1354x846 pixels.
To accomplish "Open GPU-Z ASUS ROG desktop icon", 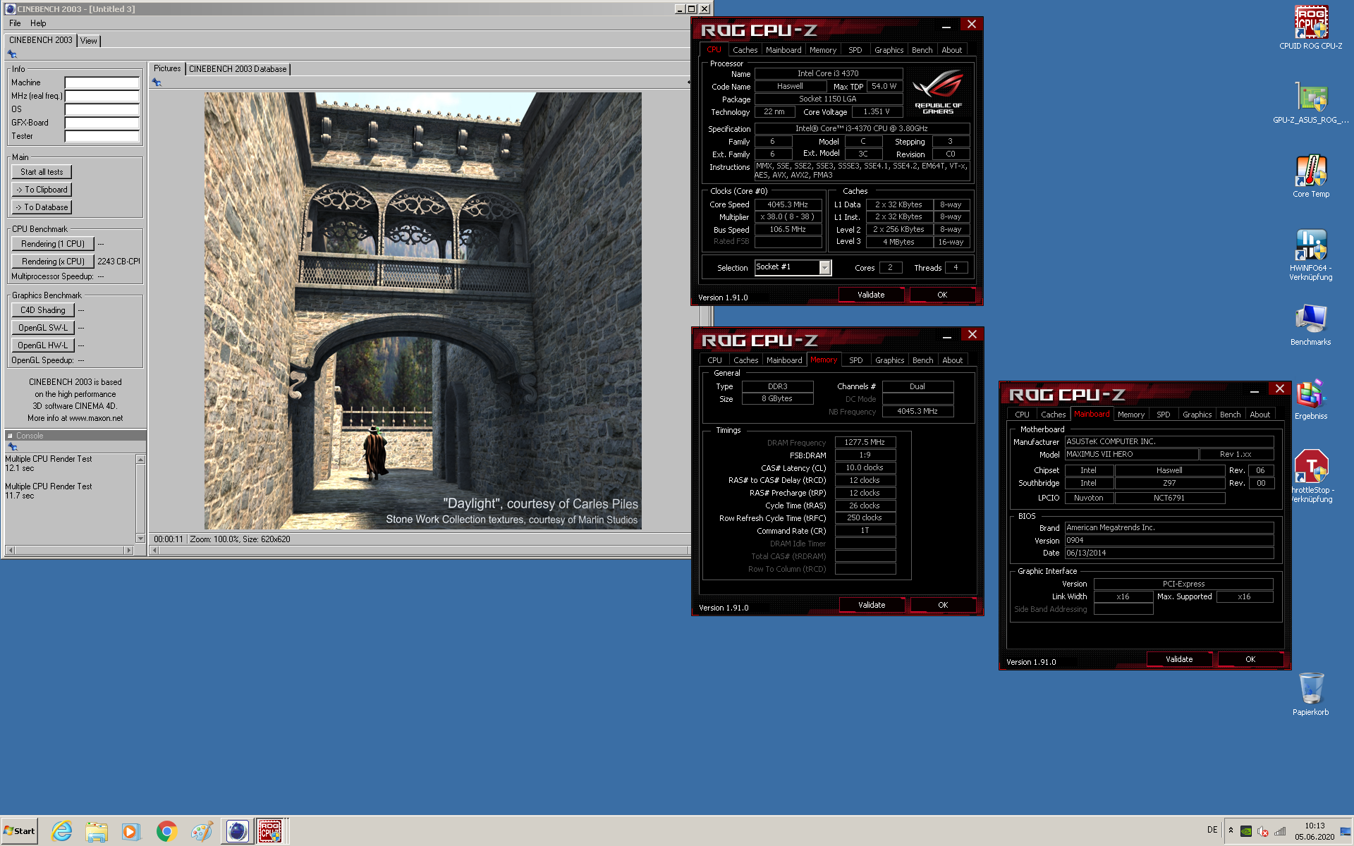I will tap(1311, 102).
